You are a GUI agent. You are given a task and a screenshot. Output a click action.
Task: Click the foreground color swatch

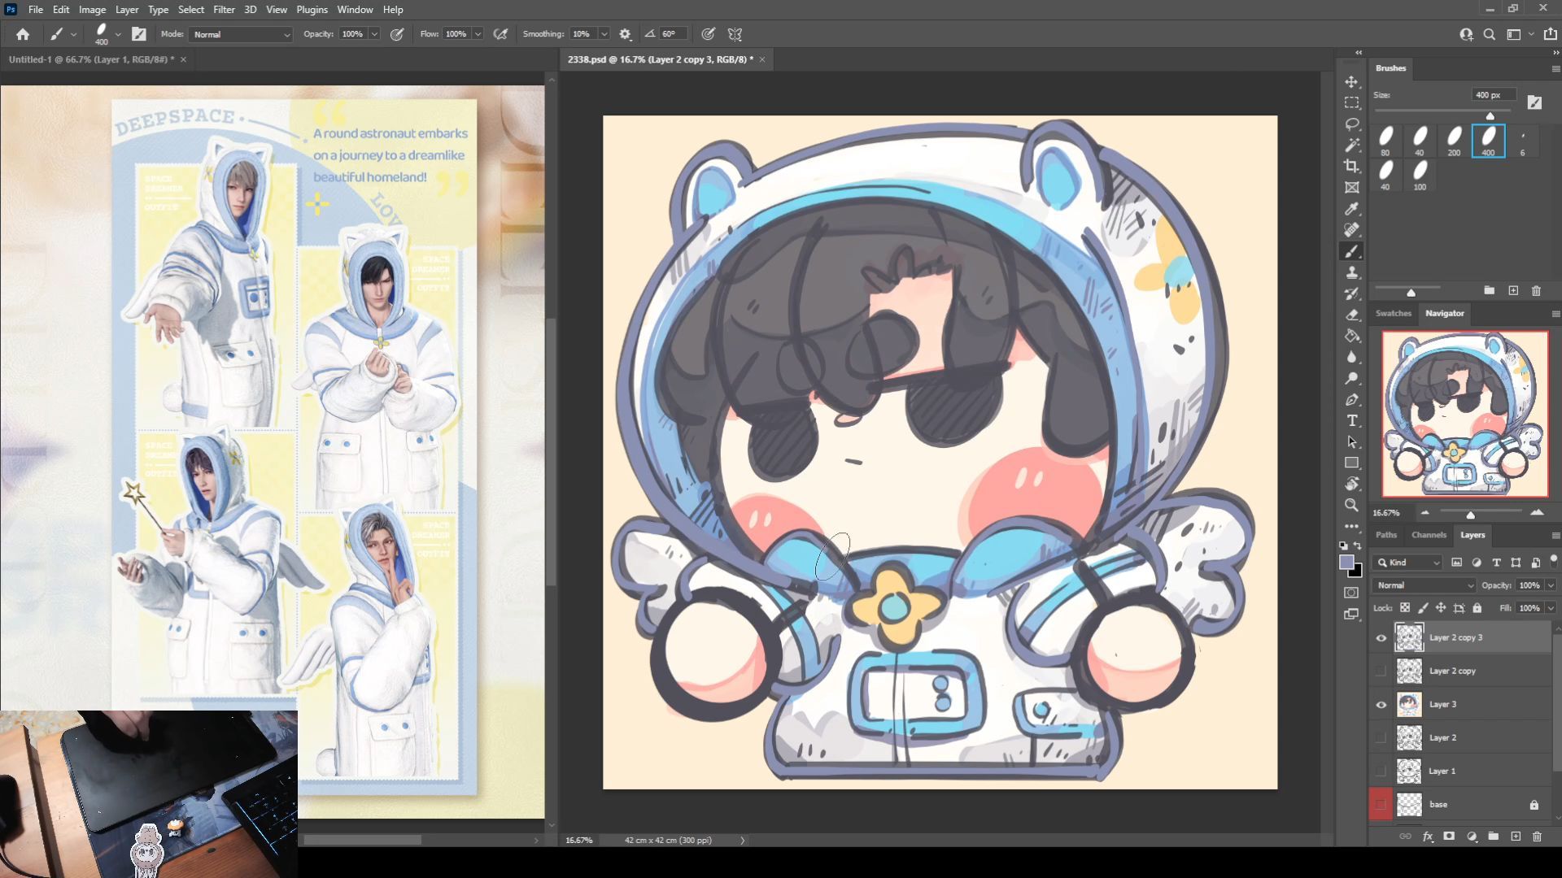pos(1346,563)
